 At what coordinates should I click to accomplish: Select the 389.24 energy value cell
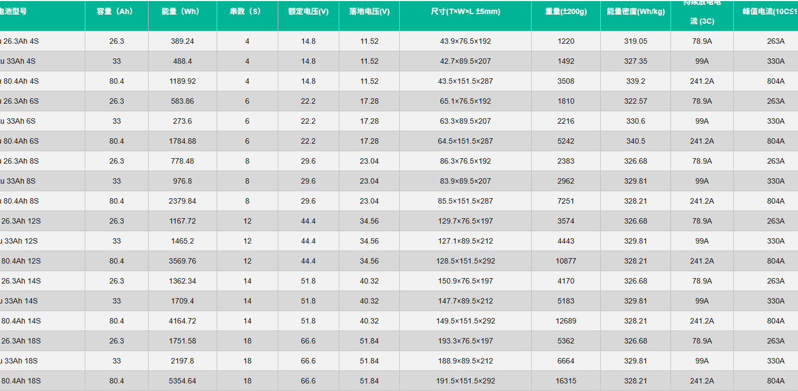click(x=182, y=41)
